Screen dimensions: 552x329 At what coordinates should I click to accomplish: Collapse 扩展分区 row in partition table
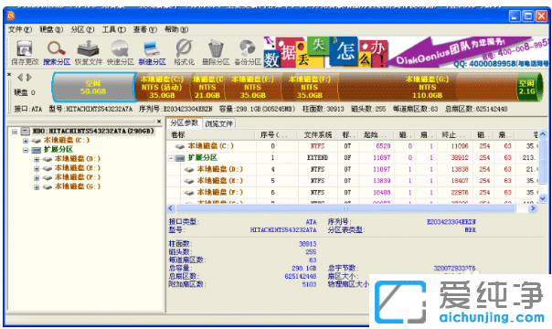(171, 158)
